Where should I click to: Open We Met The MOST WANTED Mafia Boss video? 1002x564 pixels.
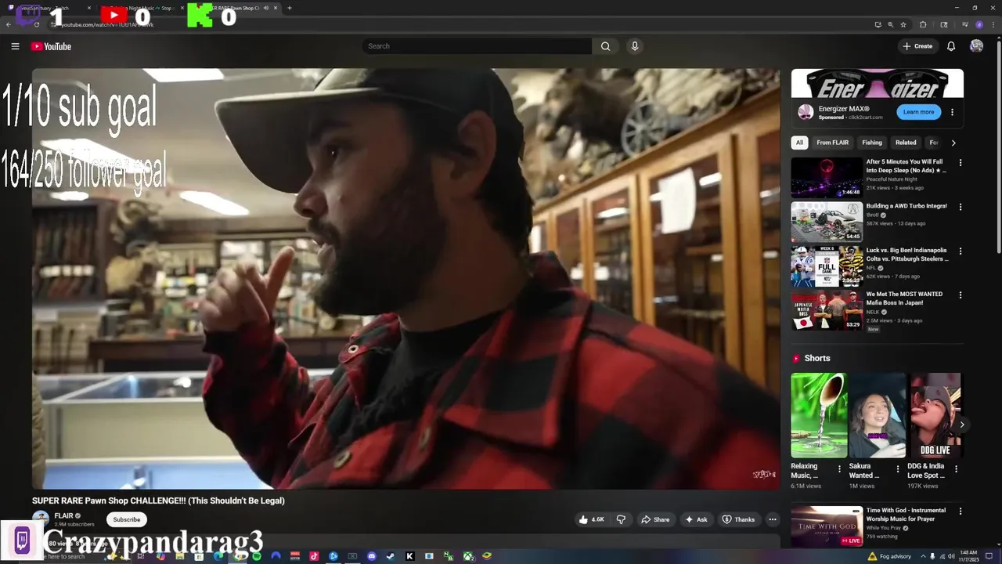coord(827,310)
